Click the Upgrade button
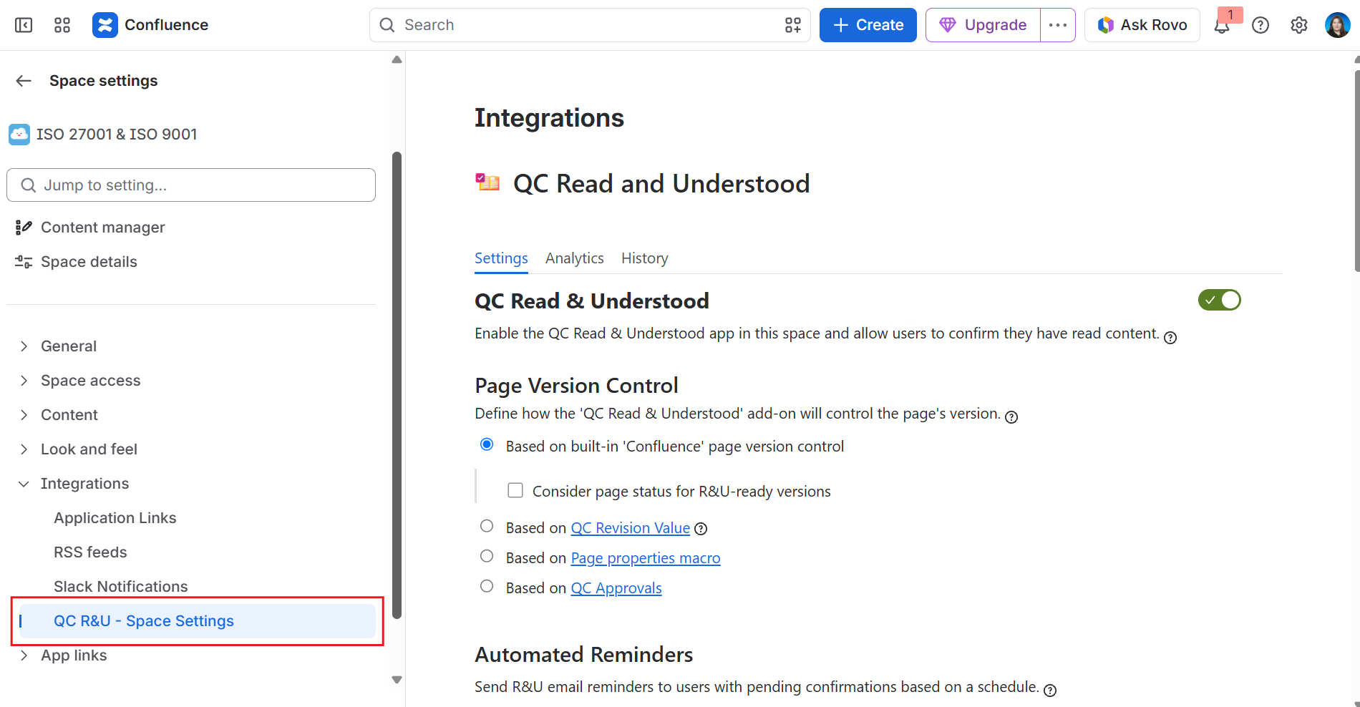1360x707 pixels. tap(983, 25)
